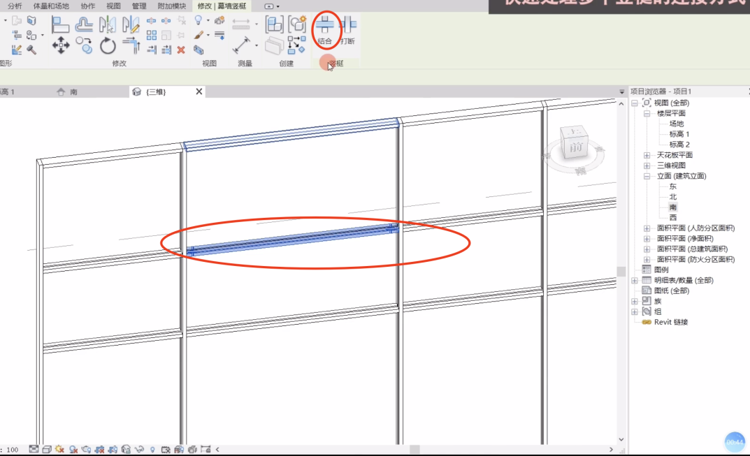Expand the 明细表/数量 (全部) node
The height and width of the screenshot is (456, 750).
[x=635, y=280]
